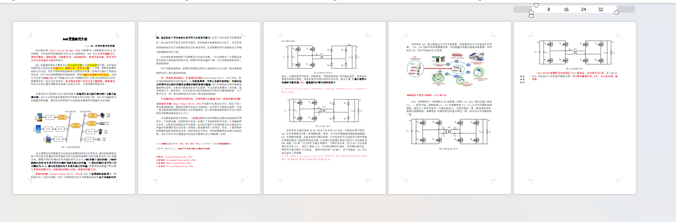The width and height of the screenshot is (676, 222).
Task: Click ruler mark labeled 8
Action: pyautogui.click(x=549, y=9)
